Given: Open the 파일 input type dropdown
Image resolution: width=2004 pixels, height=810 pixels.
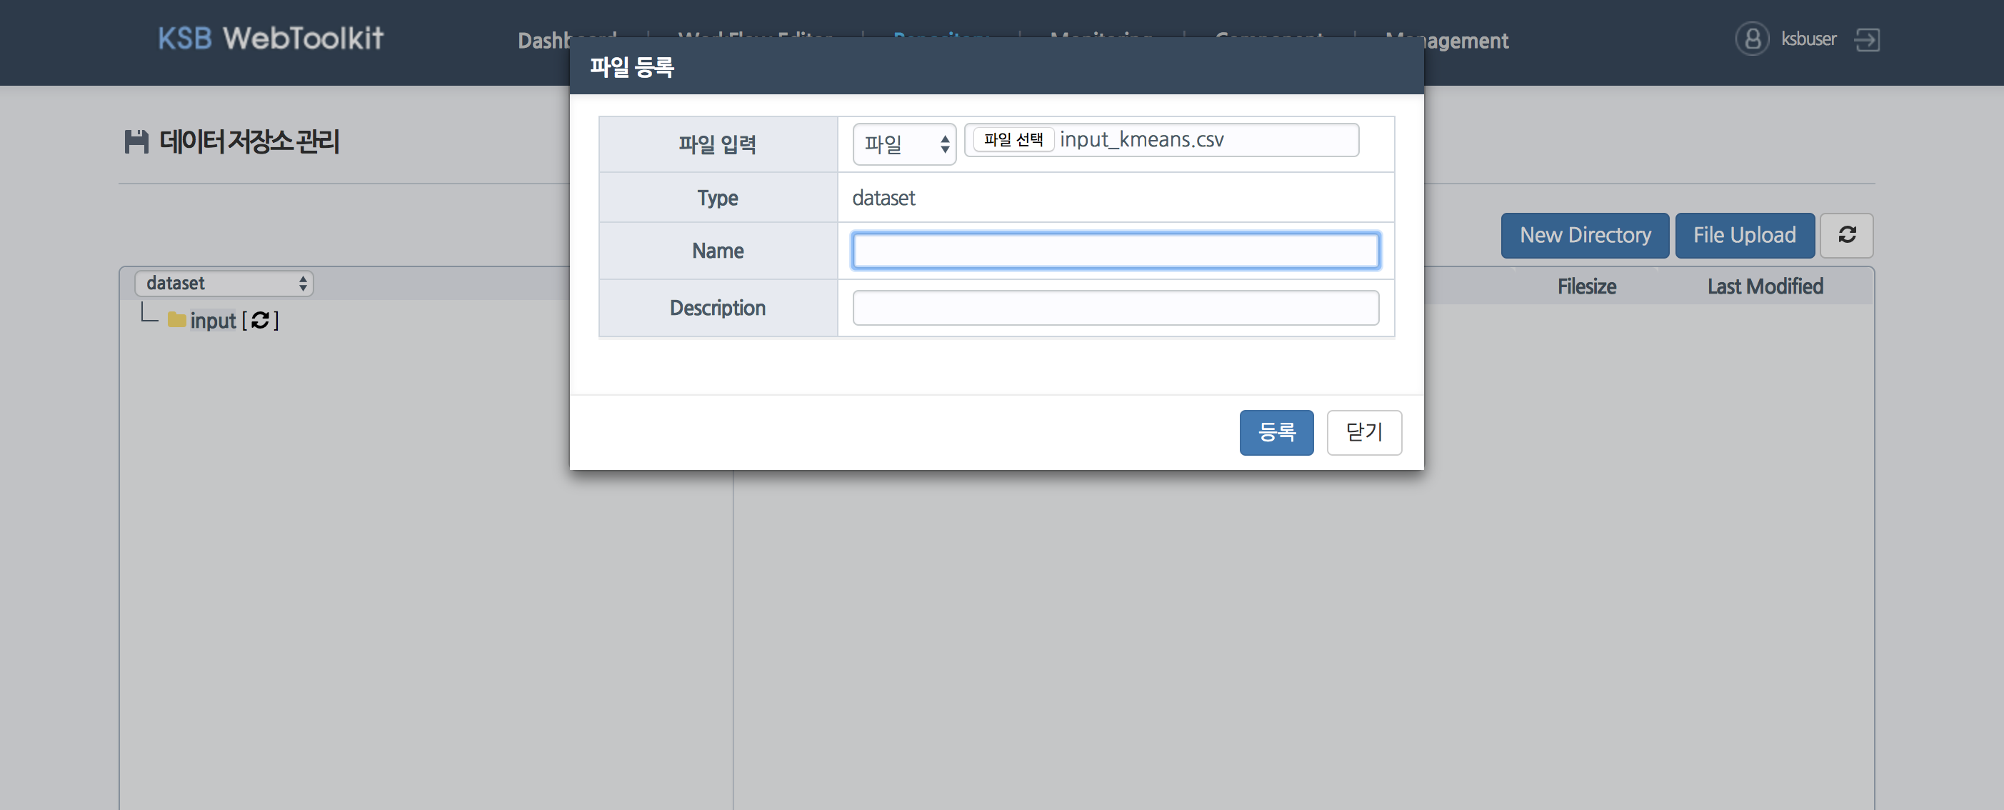Looking at the screenshot, I should click(x=904, y=144).
